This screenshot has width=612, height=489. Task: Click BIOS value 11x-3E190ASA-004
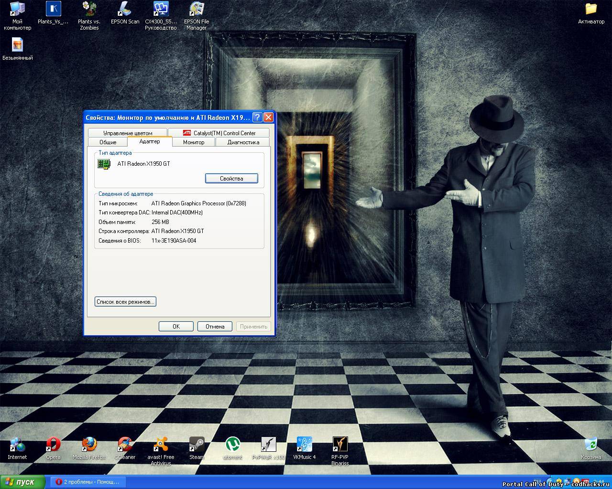coord(174,241)
